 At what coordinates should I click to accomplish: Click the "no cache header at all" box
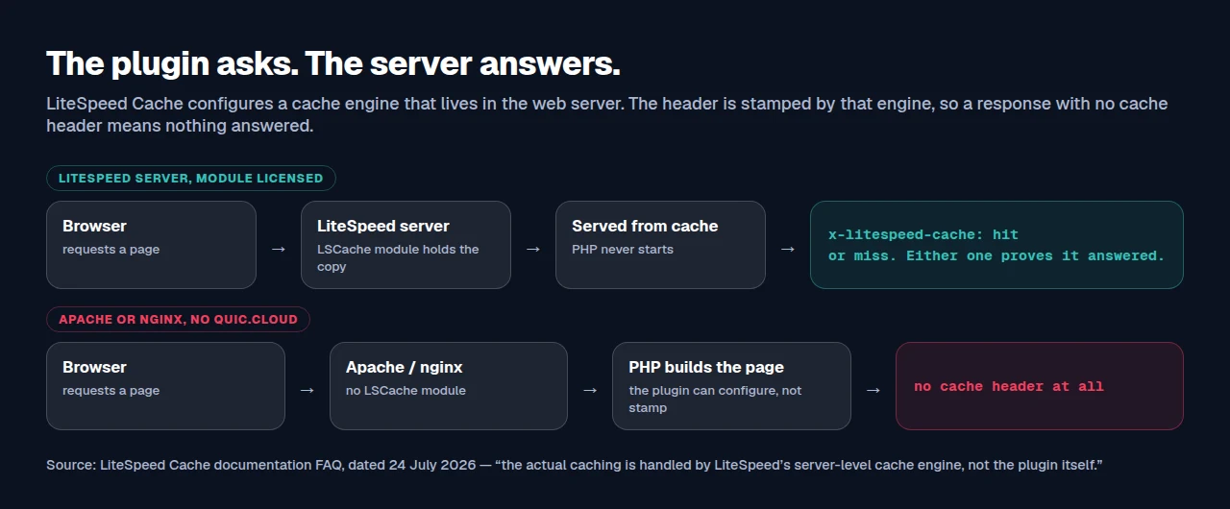(1040, 386)
